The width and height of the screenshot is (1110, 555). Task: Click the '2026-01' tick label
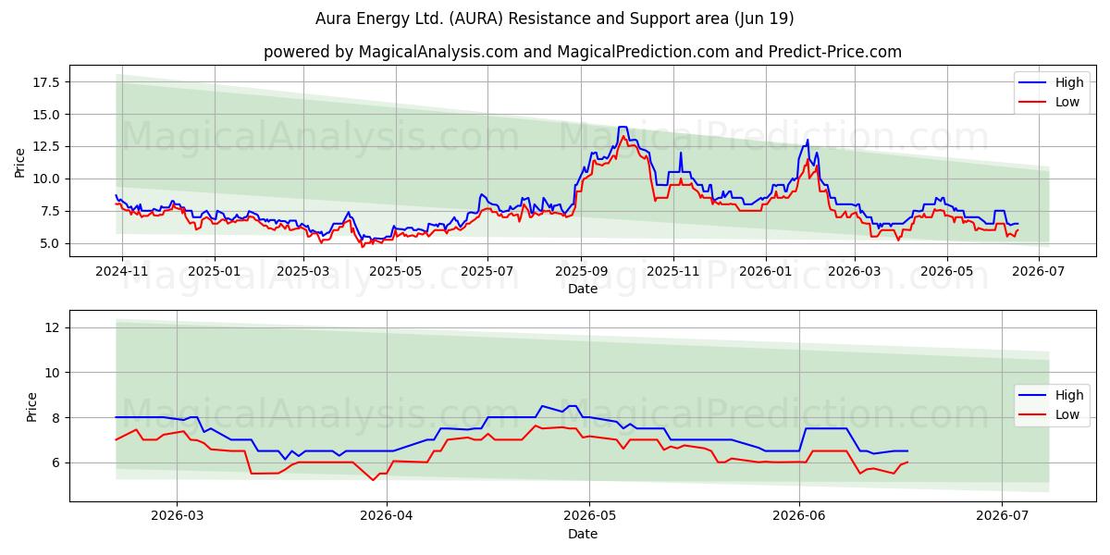click(x=766, y=271)
